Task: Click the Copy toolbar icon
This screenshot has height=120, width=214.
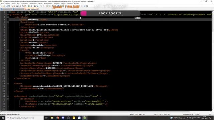Action: [23, 6]
